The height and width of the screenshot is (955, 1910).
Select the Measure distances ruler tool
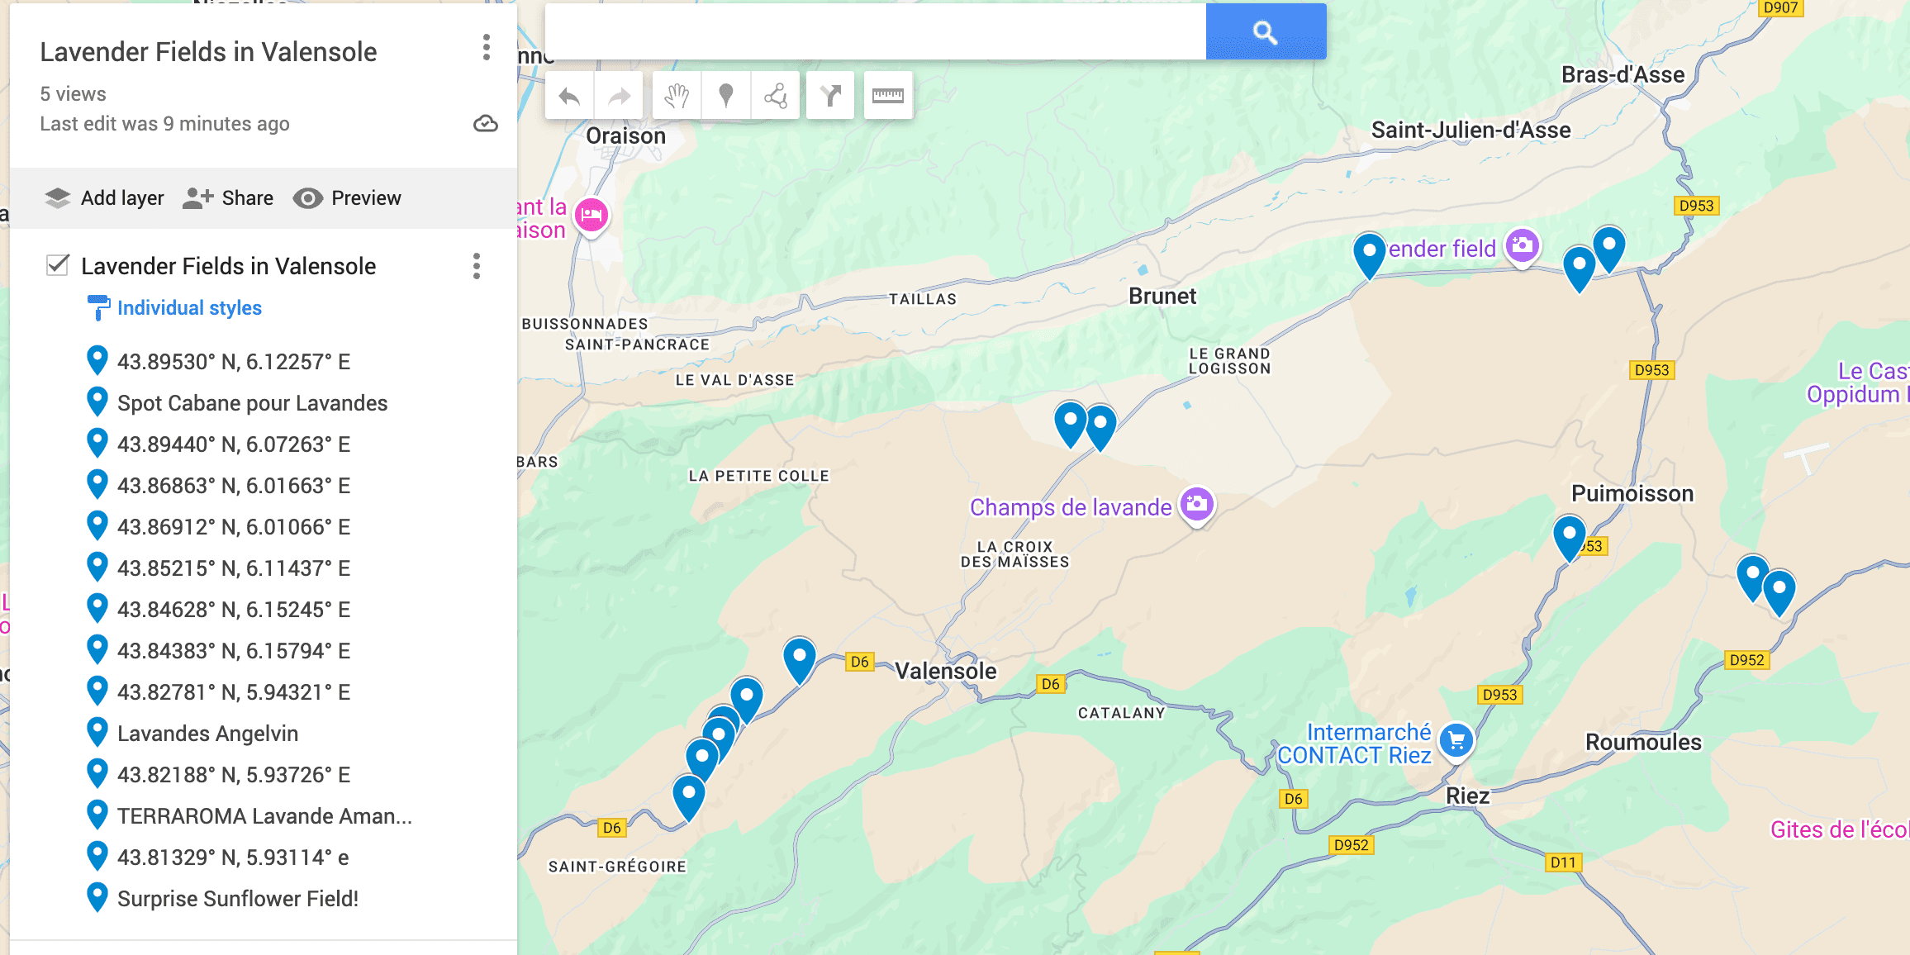coord(888,97)
